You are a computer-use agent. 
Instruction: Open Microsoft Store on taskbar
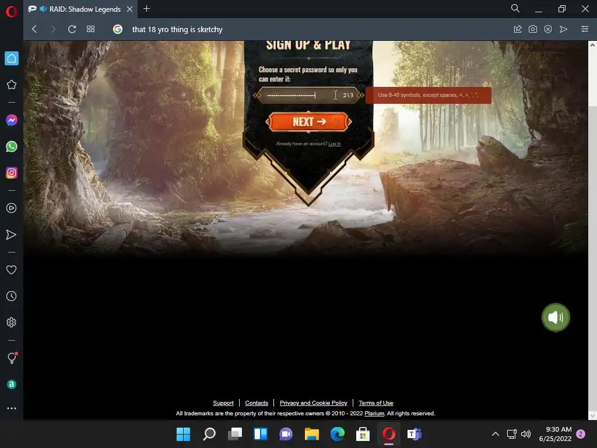tap(363, 434)
